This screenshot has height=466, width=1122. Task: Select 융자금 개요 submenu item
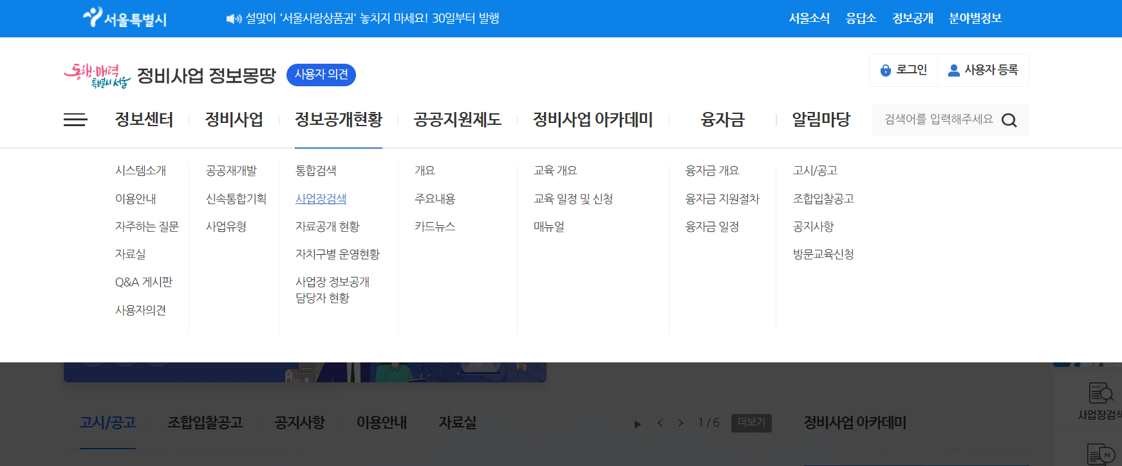pos(713,171)
